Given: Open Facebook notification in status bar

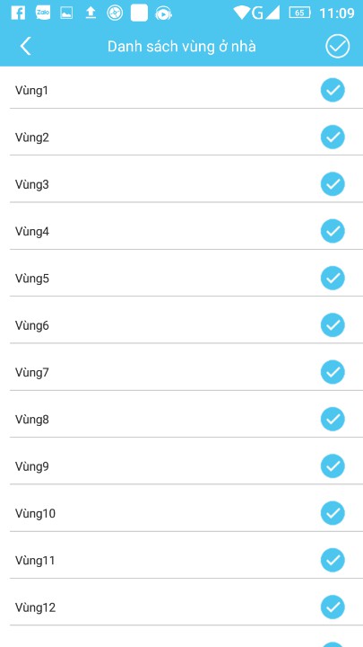Looking at the screenshot, I should tap(18, 13).
